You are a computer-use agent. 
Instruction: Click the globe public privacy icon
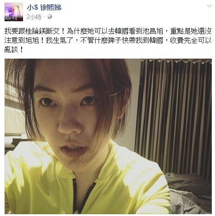coord(50,17)
